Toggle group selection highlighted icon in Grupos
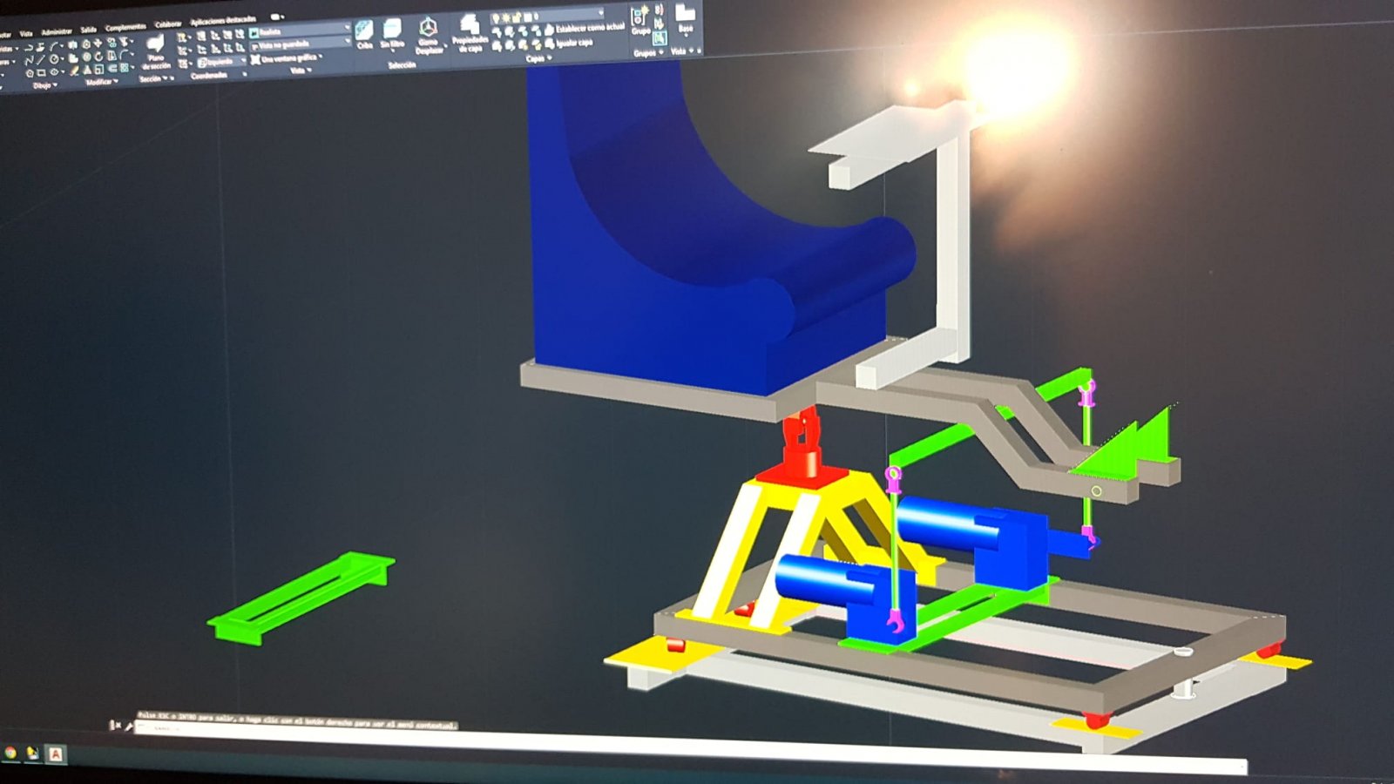This screenshot has height=784, width=1394. tap(659, 38)
